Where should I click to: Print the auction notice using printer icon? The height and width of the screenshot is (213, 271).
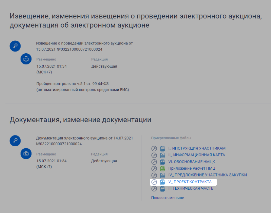(x=26, y=59)
